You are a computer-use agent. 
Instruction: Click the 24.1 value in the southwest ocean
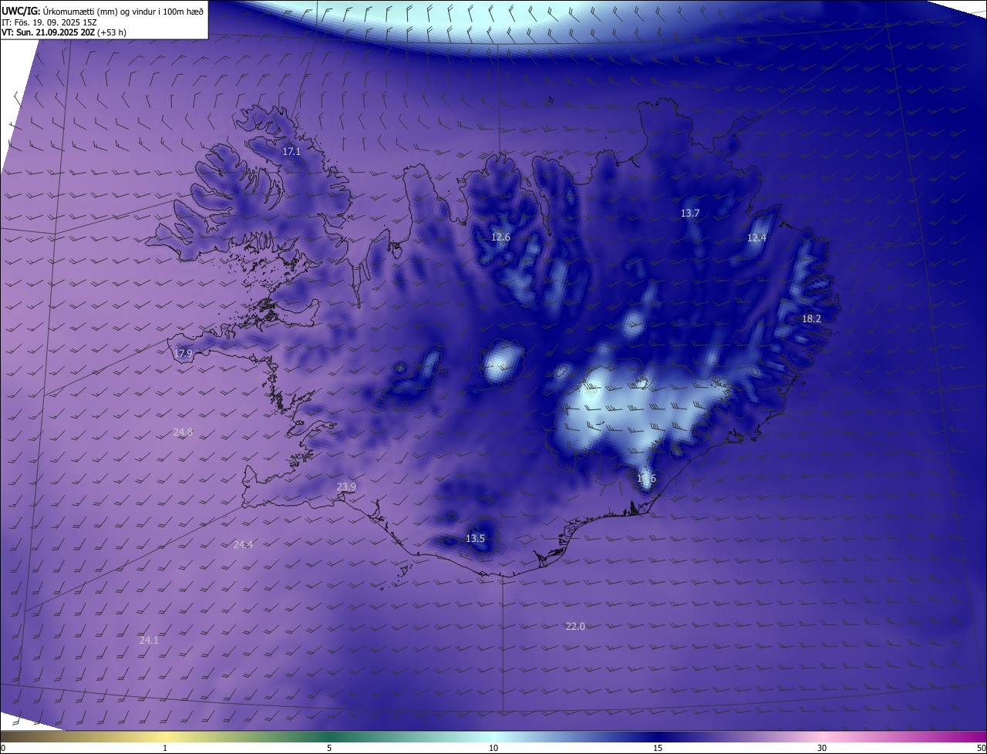click(149, 640)
